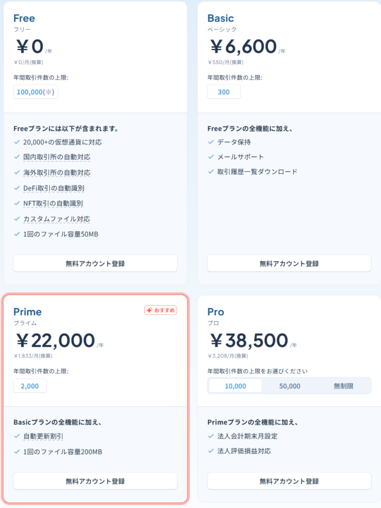Click the NFT取引の自動識別 underlined feature
This screenshot has height=508, width=381.
[53, 203]
